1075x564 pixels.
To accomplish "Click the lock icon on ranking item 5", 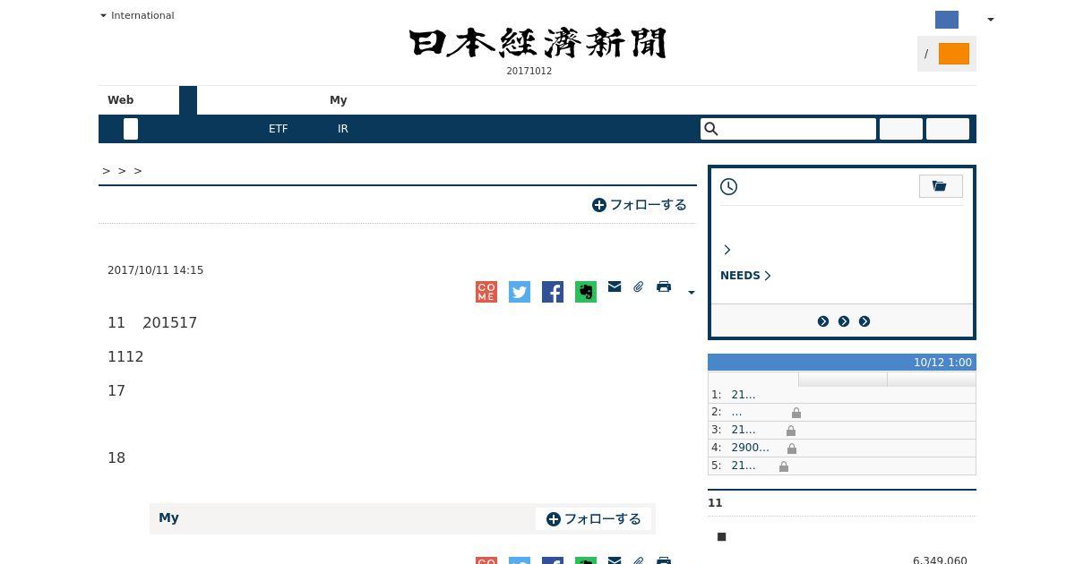I will [784, 466].
